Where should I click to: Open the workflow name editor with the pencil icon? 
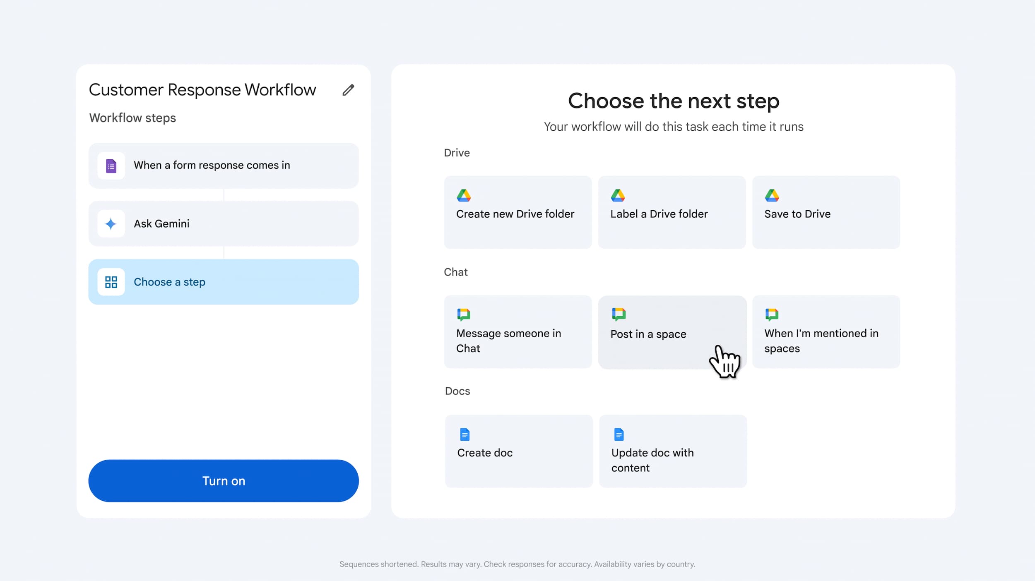coord(348,90)
